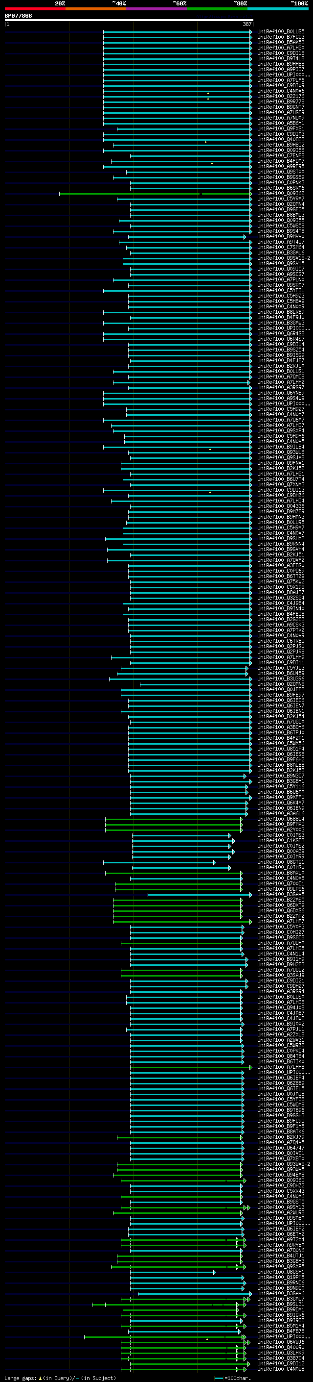313x1382 pixels.
Task: Click the label UniRef100_B3GAV5
Action: (281, 895)
